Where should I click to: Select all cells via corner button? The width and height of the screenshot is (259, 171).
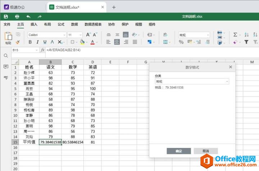(15, 62)
